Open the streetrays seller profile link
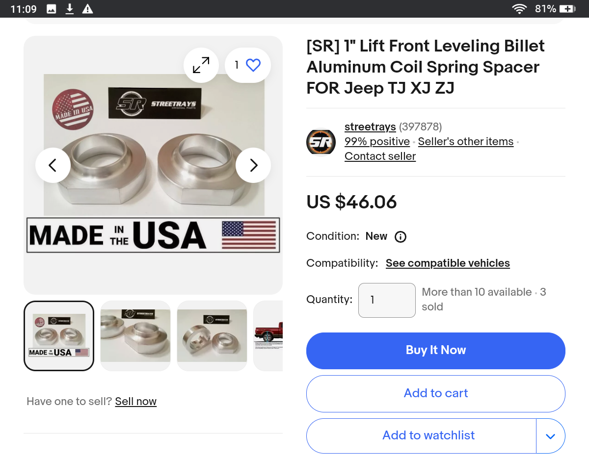Image resolution: width=589 pixels, height=459 pixels. click(370, 127)
